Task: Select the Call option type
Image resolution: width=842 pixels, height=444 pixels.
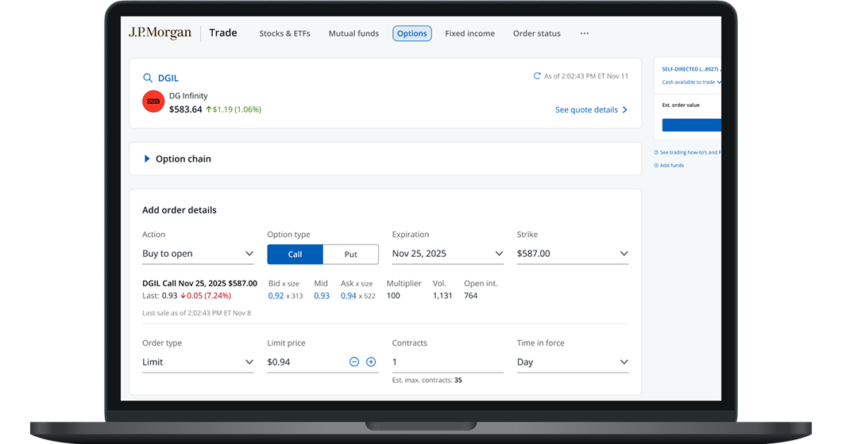Action: 295,255
